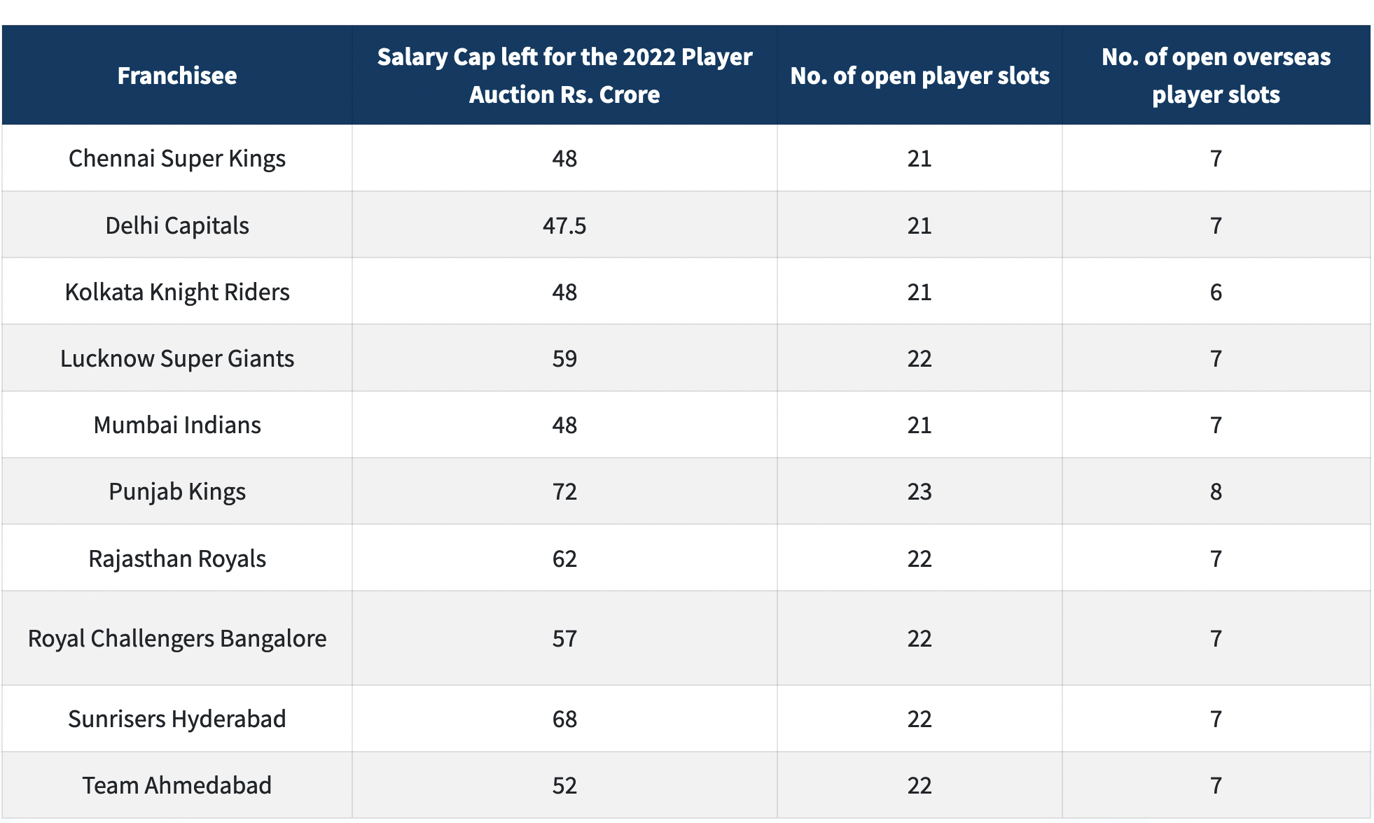Click the Kolkata Knight Riders row label
Screen dimensions: 1374x823
point(176,292)
